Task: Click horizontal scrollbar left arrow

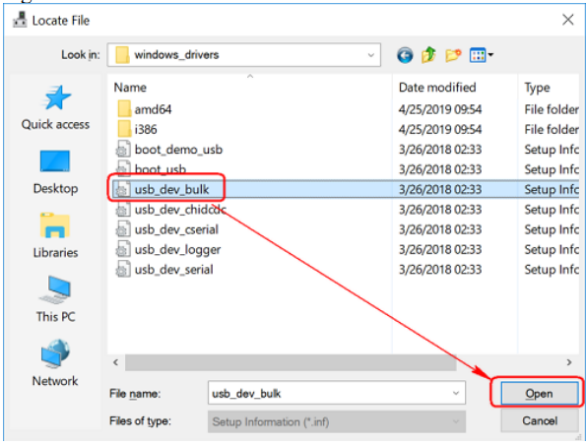Action: click(x=116, y=362)
